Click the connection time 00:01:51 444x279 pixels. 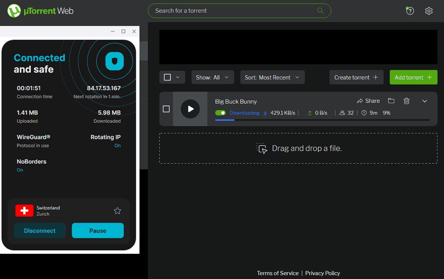click(29, 88)
